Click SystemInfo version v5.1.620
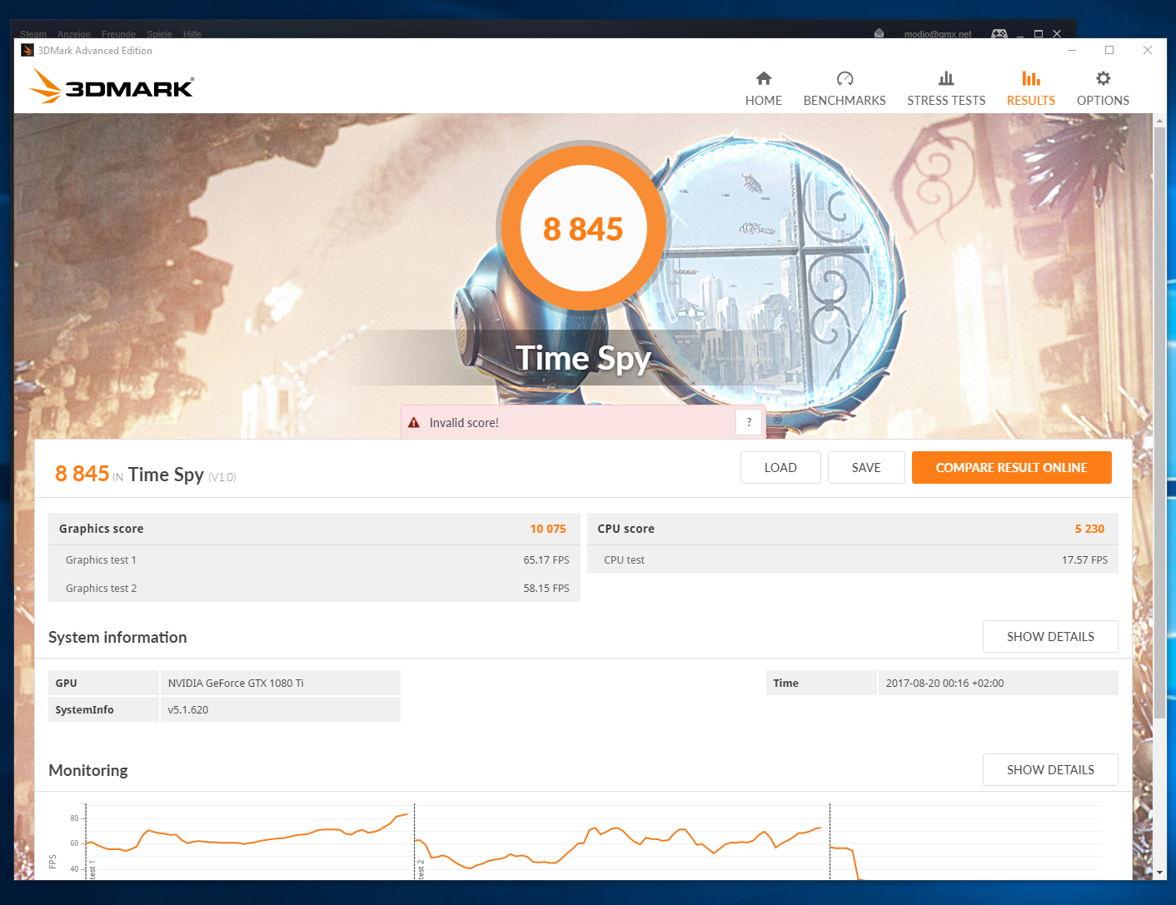The width and height of the screenshot is (1176, 905). [188, 710]
